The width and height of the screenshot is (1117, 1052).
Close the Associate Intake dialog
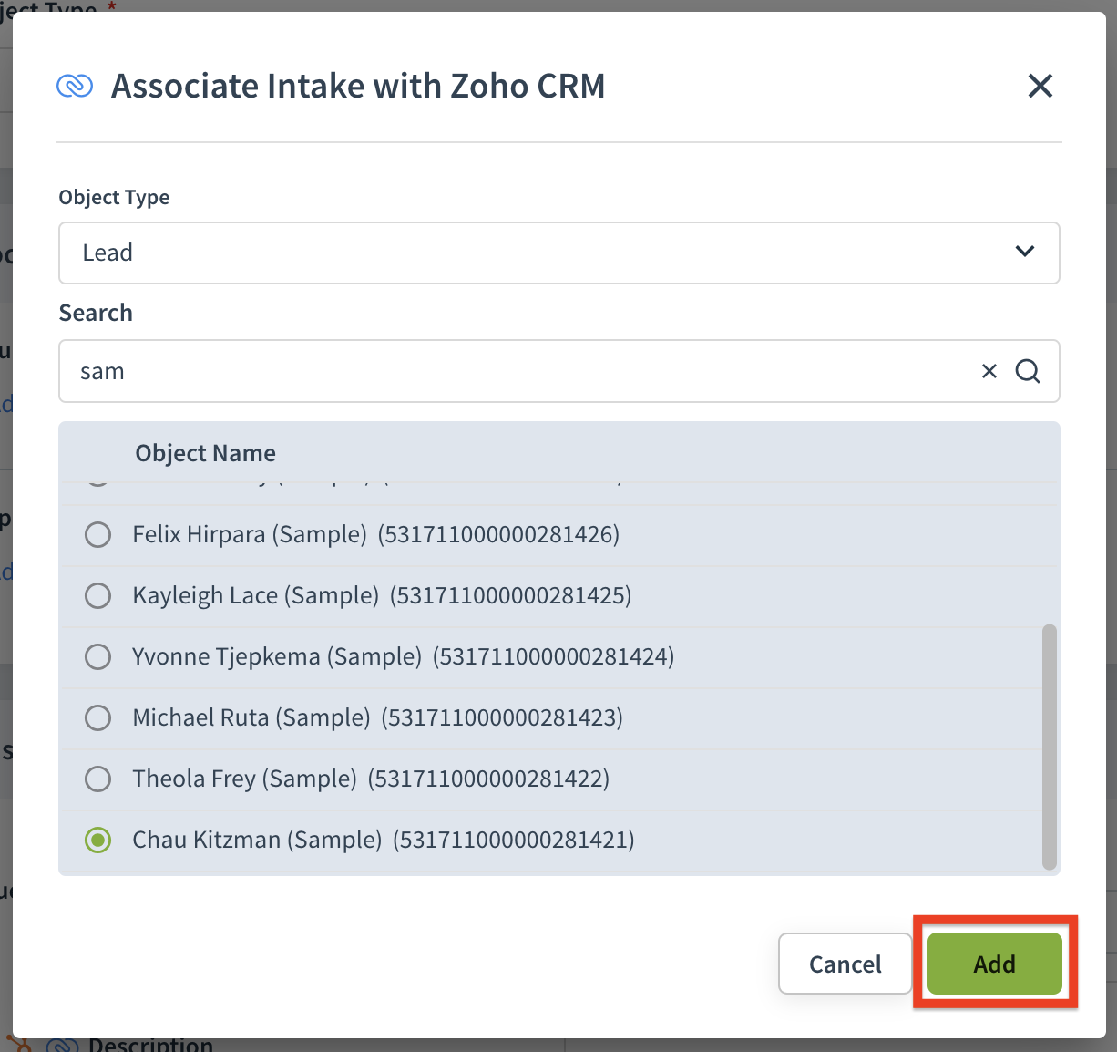(x=1040, y=86)
